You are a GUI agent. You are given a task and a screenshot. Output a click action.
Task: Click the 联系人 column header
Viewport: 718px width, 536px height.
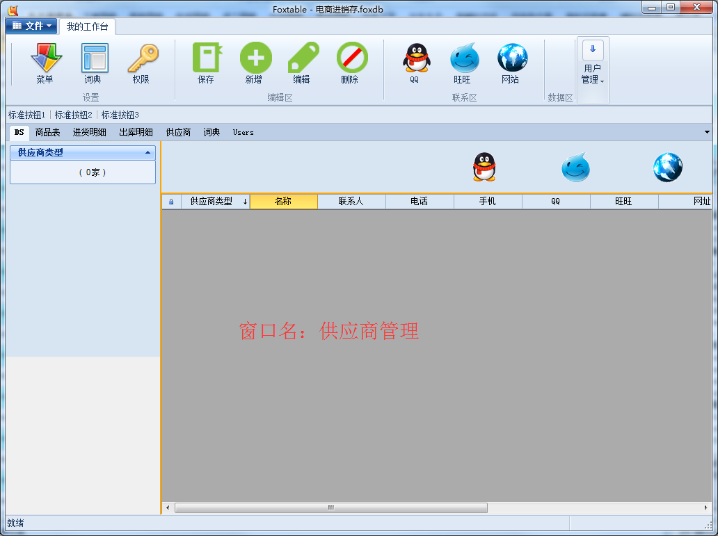351,202
